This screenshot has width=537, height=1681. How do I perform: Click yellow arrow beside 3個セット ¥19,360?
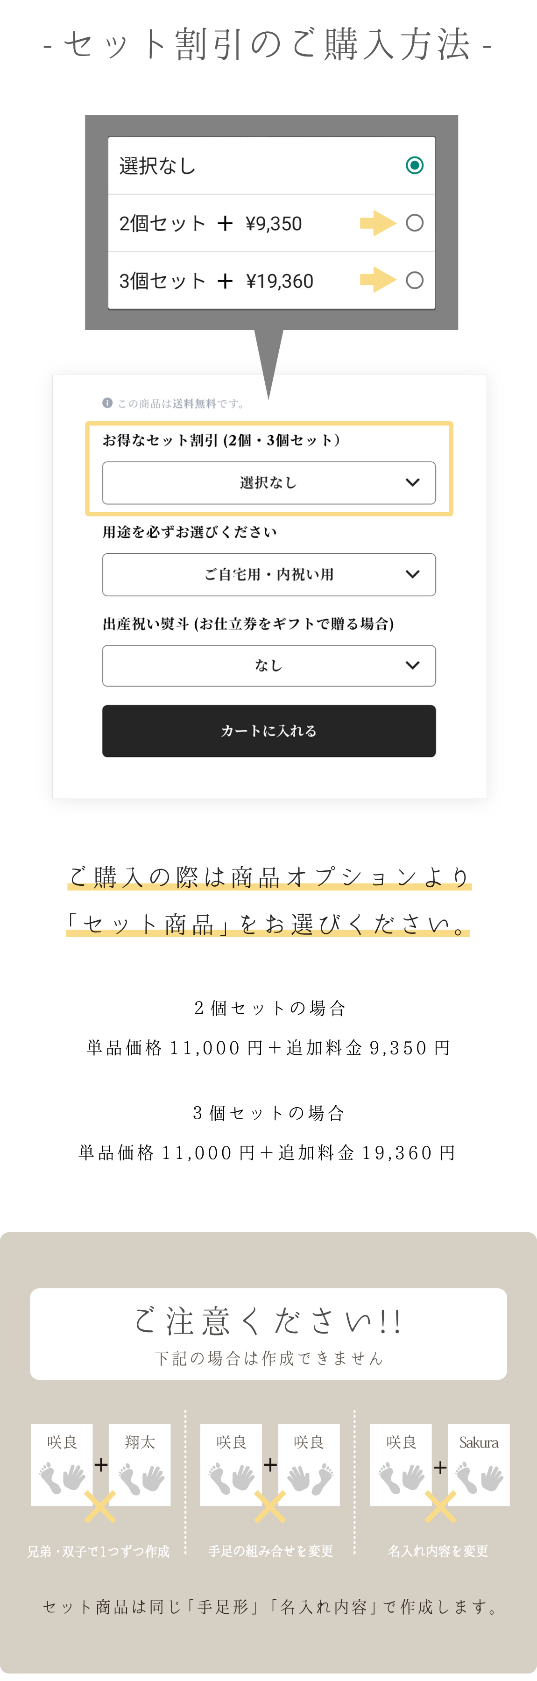tap(378, 281)
